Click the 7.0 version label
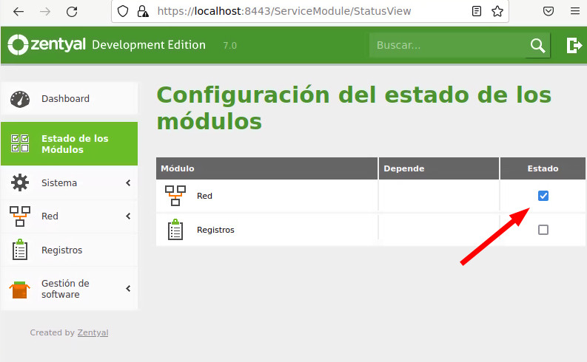The width and height of the screenshot is (587, 362). 230,46
